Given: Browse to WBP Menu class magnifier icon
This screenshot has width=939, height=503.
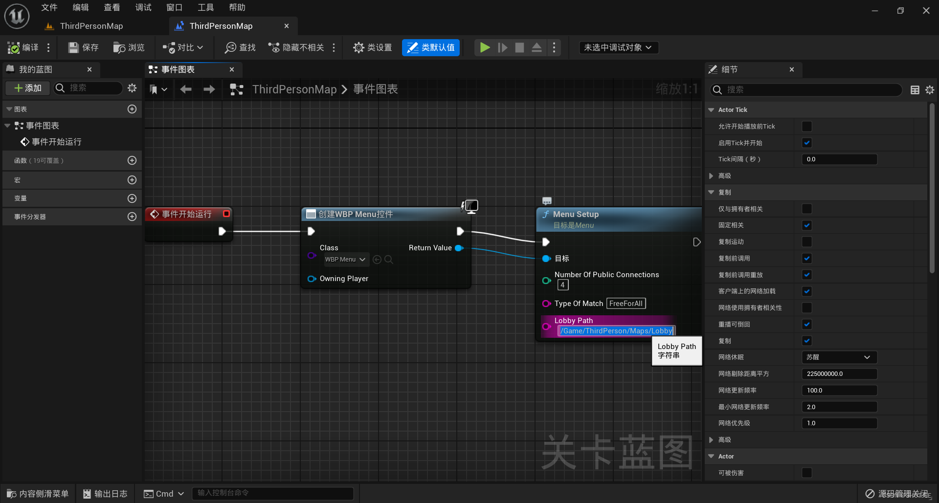Looking at the screenshot, I should click(389, 260).
